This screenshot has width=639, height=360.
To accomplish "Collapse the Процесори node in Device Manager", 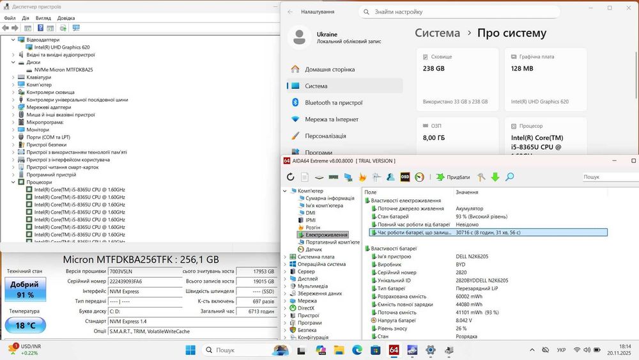I will click(x=13, y=182).
